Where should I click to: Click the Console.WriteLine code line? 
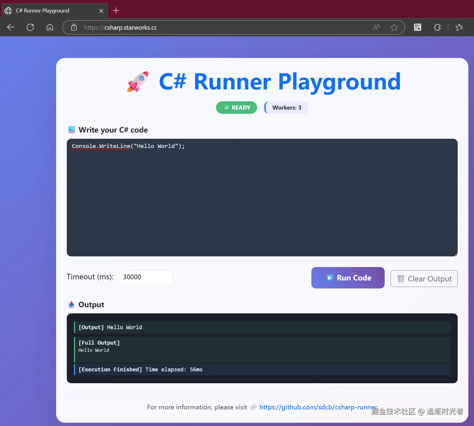[x=128, y=146]
